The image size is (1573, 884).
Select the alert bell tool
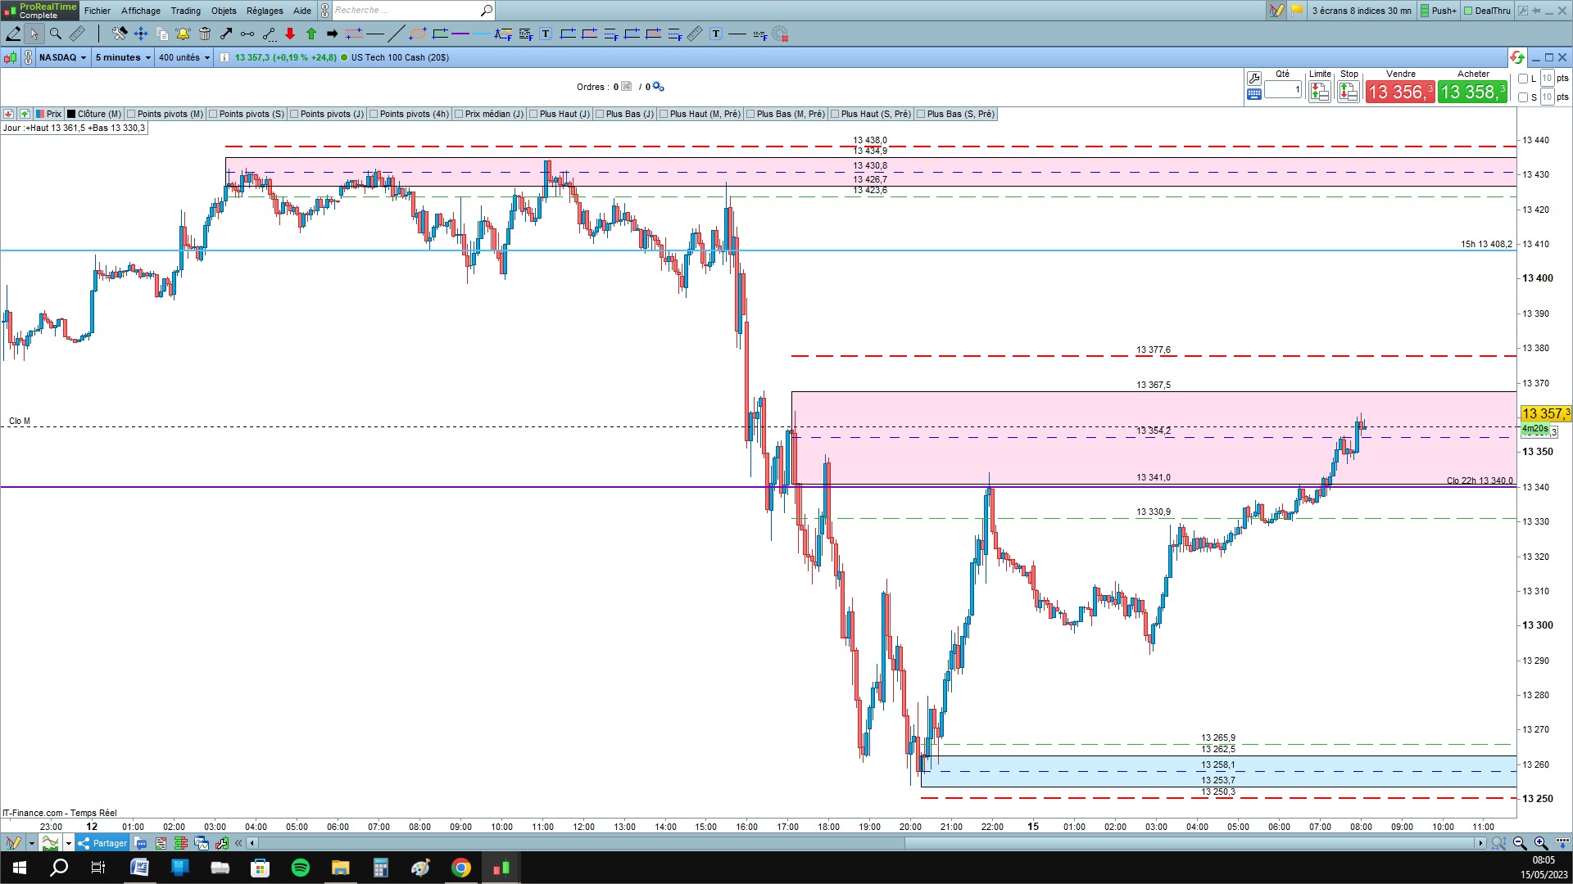point(183,34)
